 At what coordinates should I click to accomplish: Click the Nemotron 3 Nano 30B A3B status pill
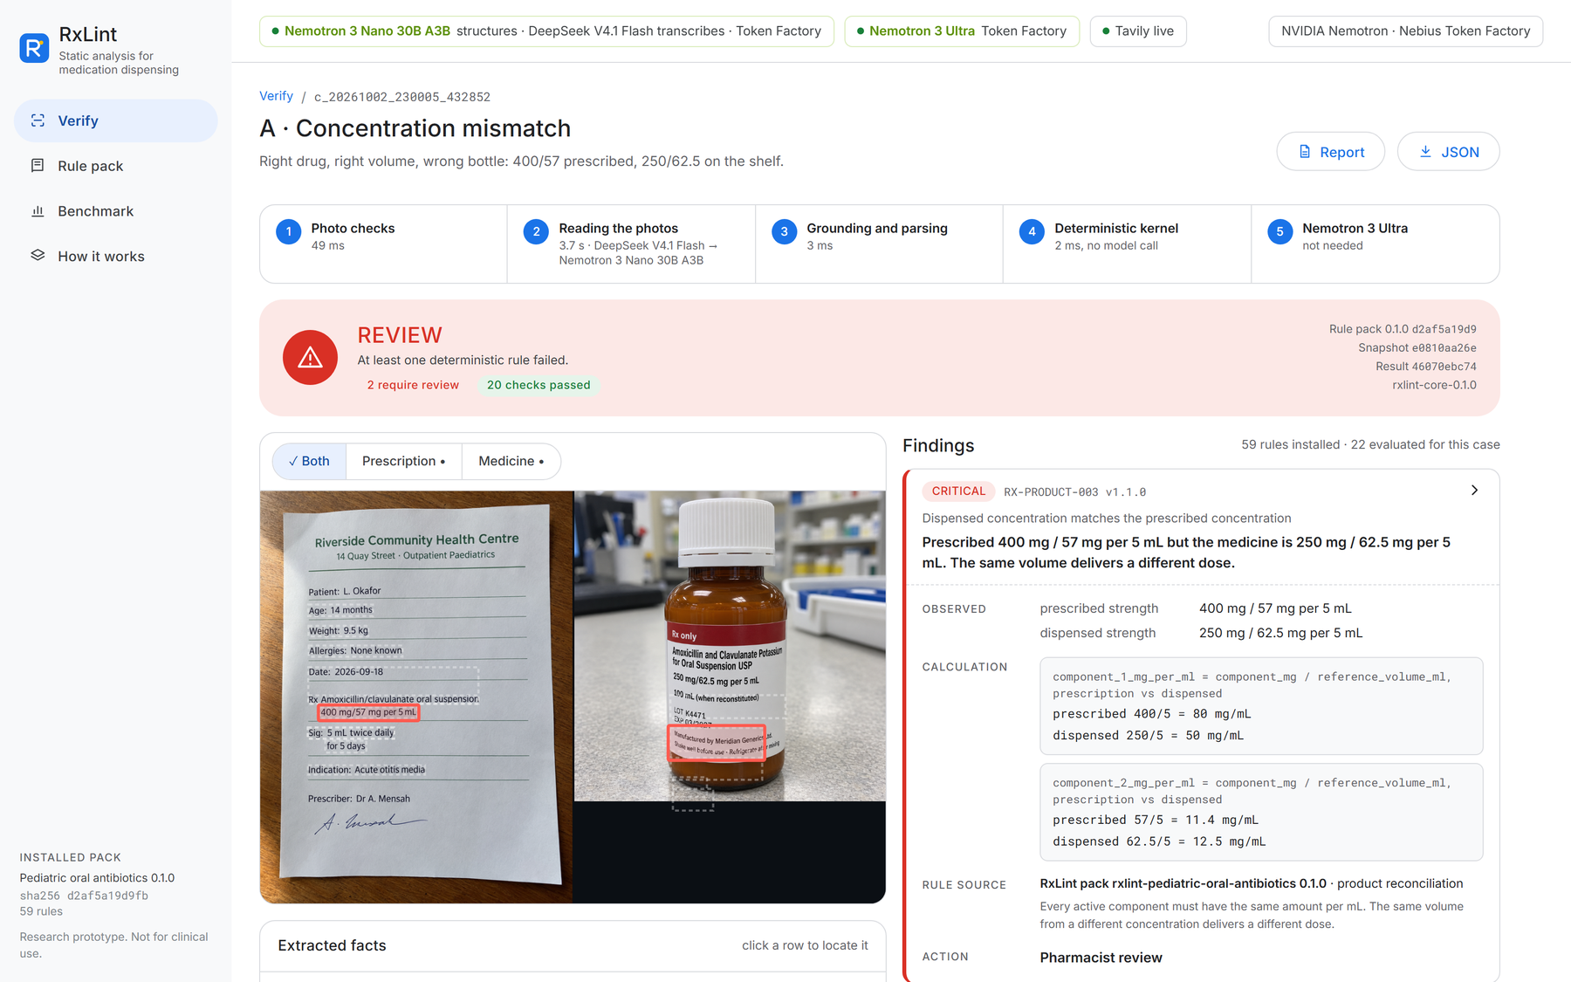tap(546, 31)
